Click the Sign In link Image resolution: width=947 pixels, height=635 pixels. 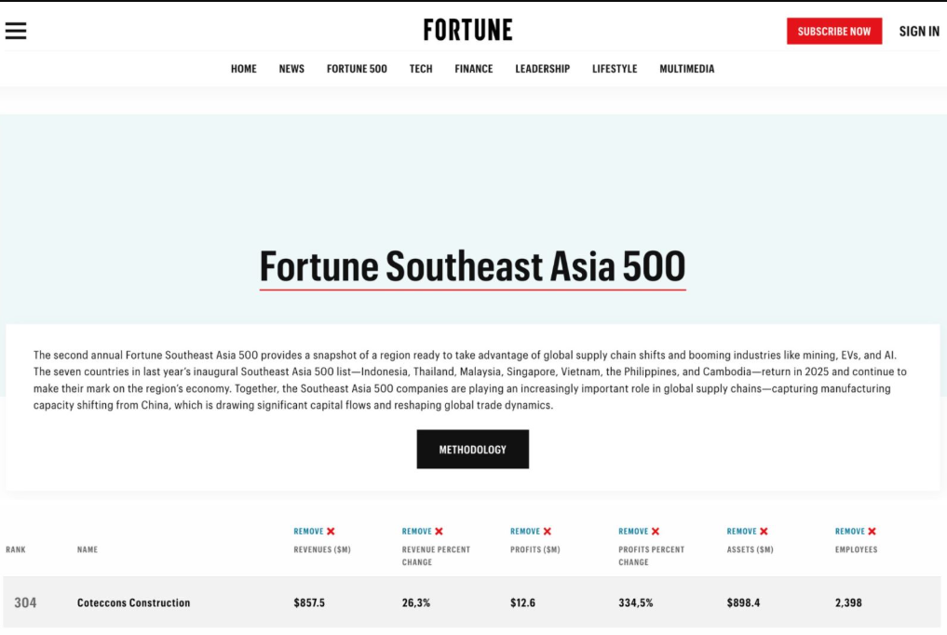pos(919,32)
